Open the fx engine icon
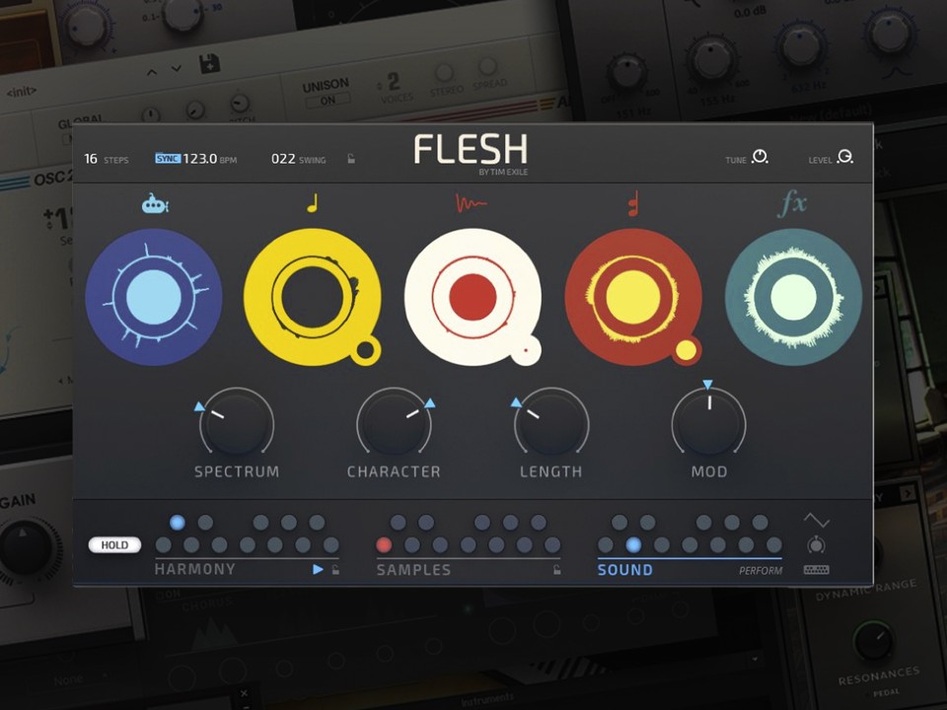Viewport: 947px width, 710px height. click(792, 203)
